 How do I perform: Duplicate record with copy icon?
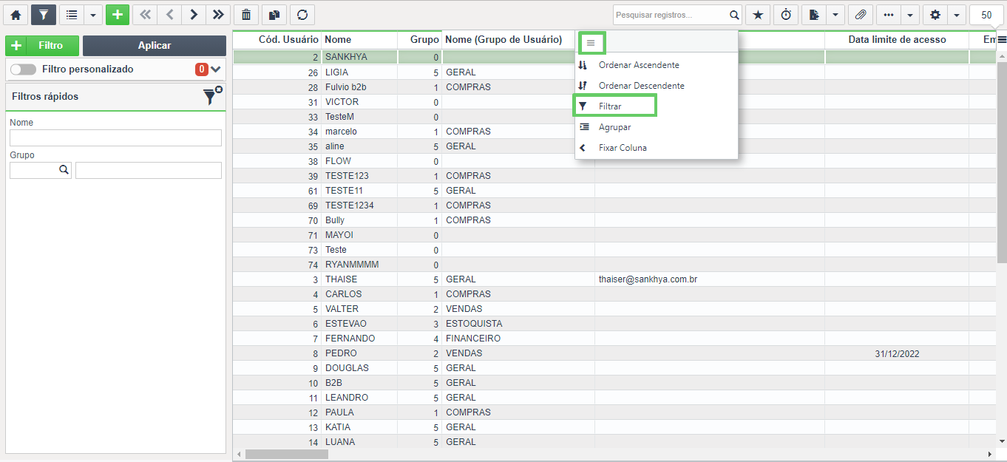[274, 15]
